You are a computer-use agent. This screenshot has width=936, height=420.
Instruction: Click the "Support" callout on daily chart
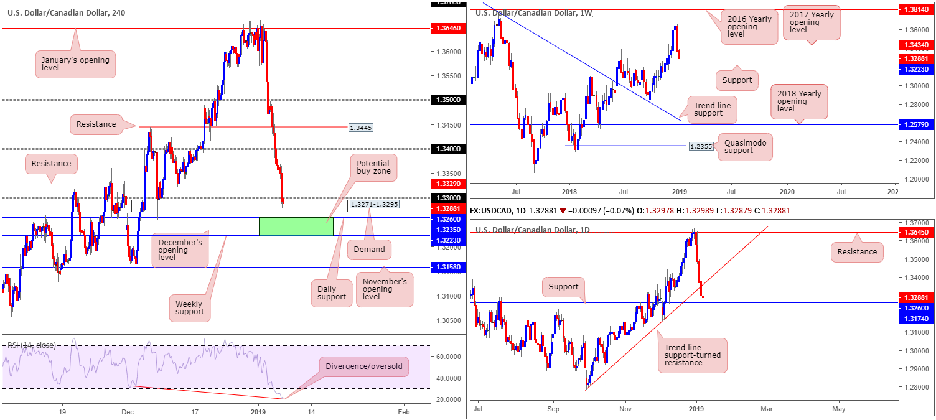(x=563, y=288)
